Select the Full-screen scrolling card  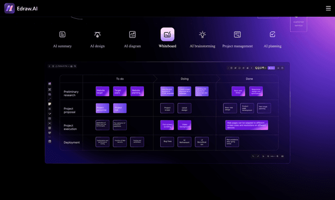(167, 125)
